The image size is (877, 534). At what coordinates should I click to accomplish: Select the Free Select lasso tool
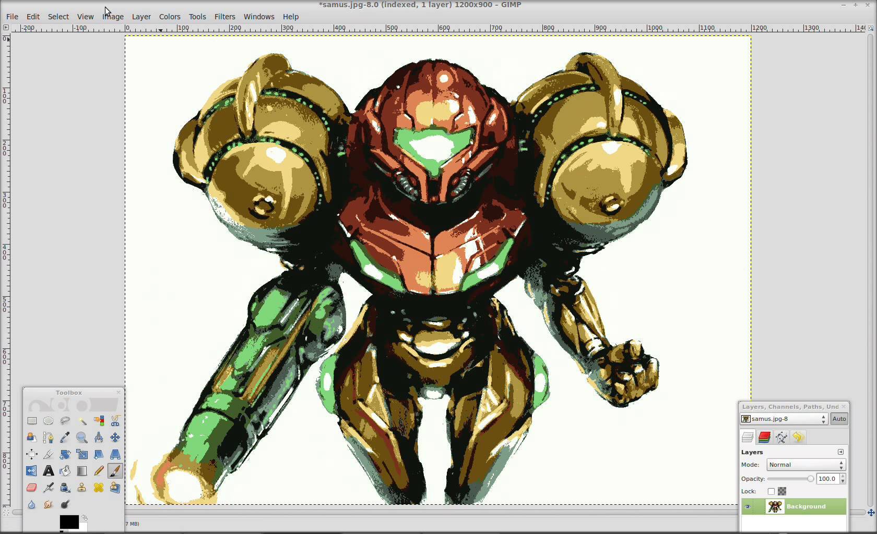(x=65, y=420)
